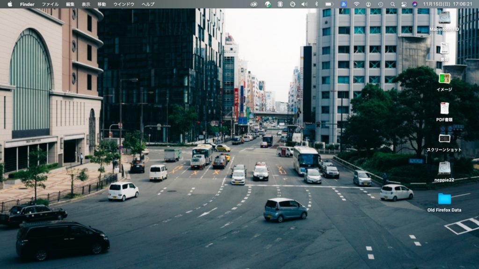Select the スクリーンショット stack icon
This screenshot has height=269, width=479.
[x=444, y=138]
